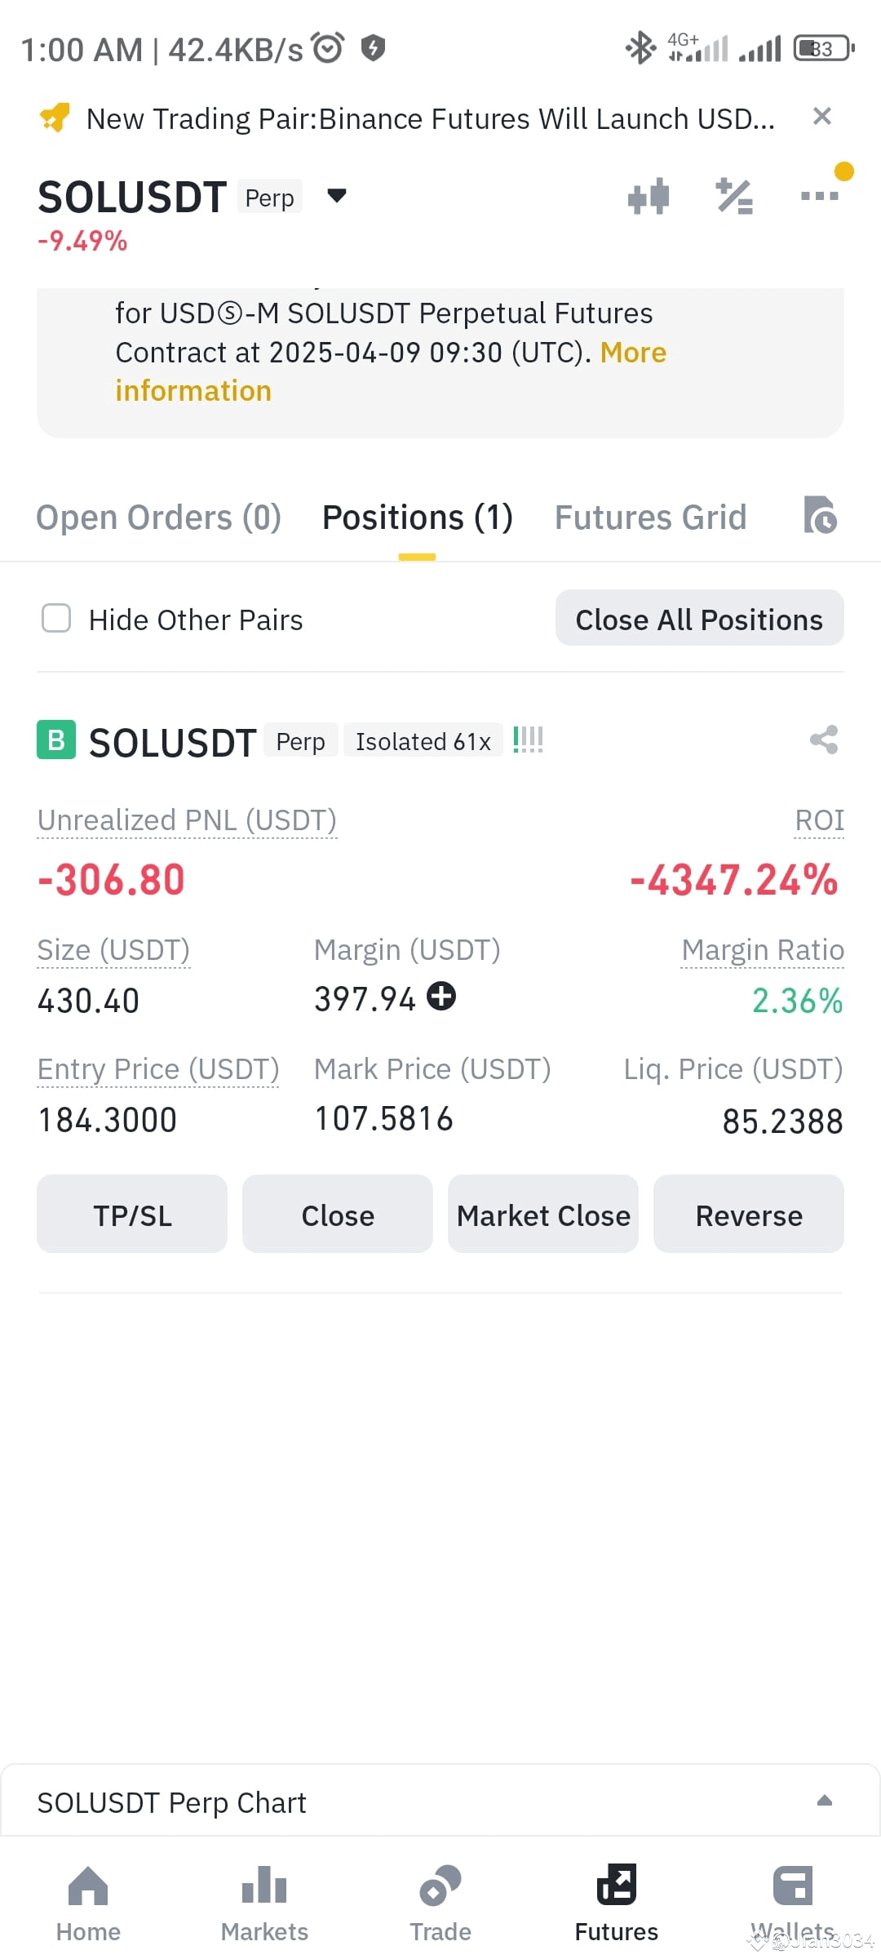Open the More information link
The image size is (881, 1959).
tap(391, 371)
